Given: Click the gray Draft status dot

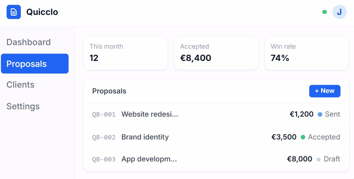Looking at the screenshot, I should (x=318, y=159).
